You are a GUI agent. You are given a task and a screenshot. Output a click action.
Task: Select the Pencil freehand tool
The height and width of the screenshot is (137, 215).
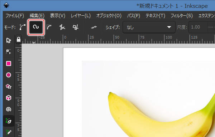click(x=9, y=132)
